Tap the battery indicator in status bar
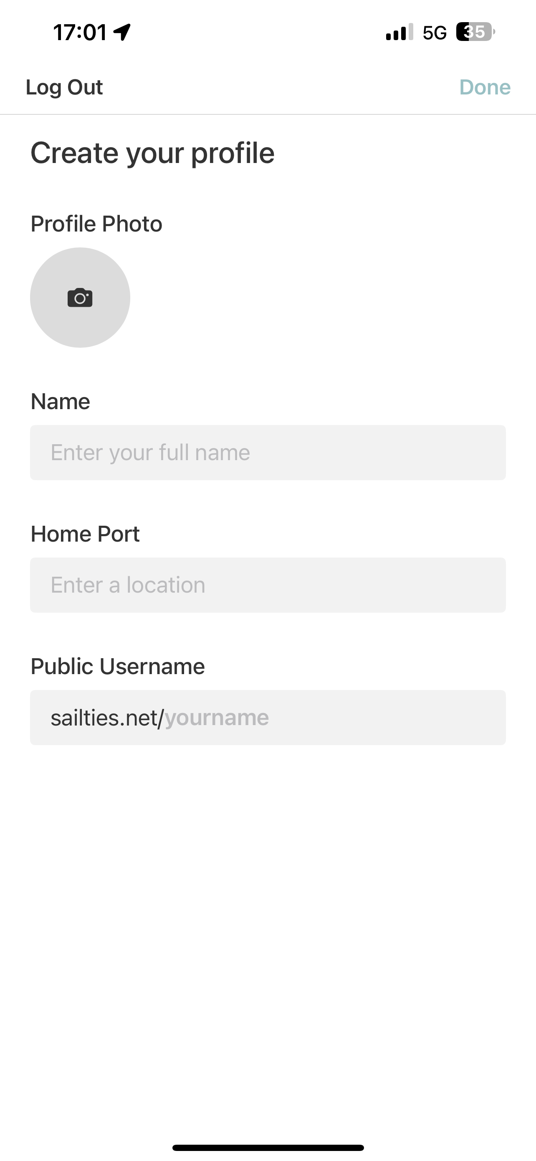The height and width of the screenshot is (1161, 536). (475, 32)
